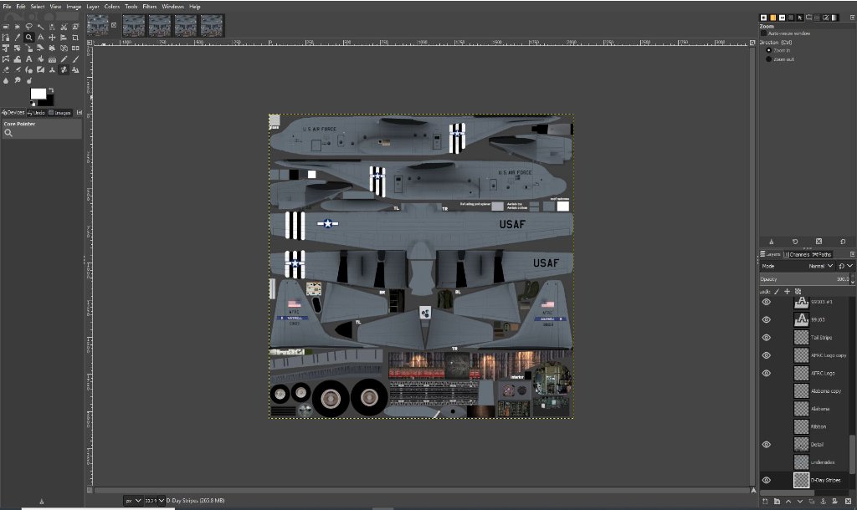Viewport: 857px width, 510px height.
Task: Select the Free Select lasso tool
Action: (28, 27)
